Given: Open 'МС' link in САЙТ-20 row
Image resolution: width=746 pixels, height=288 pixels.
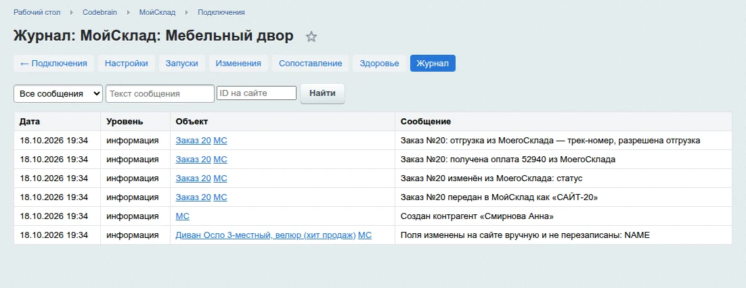Looking at the screenshot, I should (x=220, y=197).
